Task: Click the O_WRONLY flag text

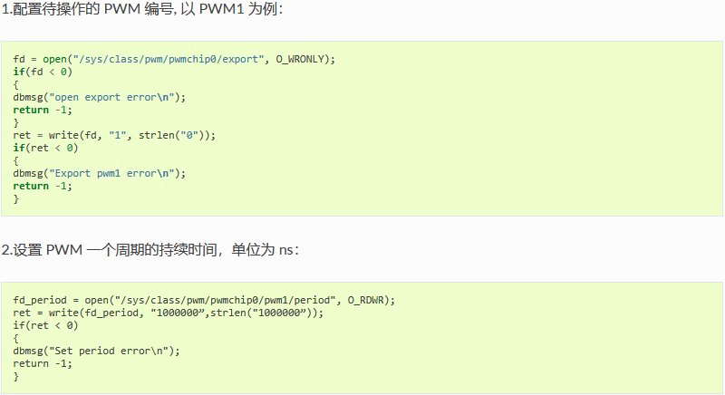Action: (x=300, y=59)
